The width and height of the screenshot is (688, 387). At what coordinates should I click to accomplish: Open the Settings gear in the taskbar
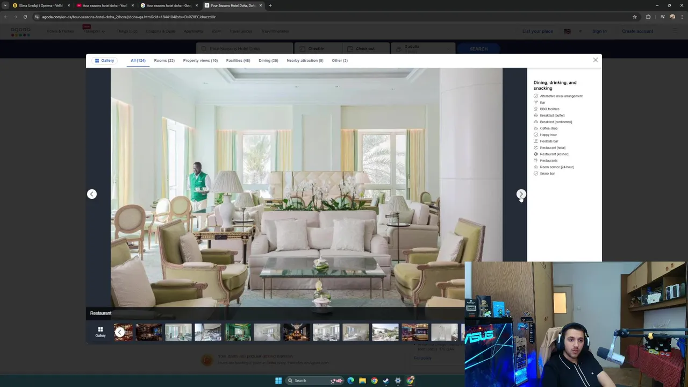pyautogui.click(x=398, y=381)
